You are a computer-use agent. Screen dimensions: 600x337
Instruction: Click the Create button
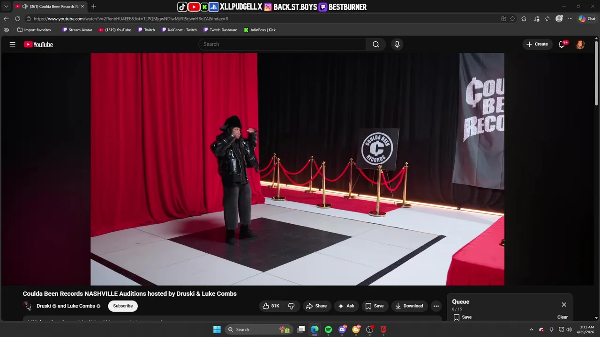[x=537, y=44]
